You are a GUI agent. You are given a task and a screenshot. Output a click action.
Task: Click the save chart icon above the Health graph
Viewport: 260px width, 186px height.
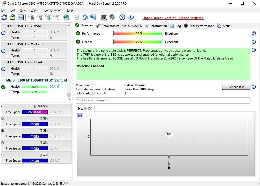[x=80, y=115]
